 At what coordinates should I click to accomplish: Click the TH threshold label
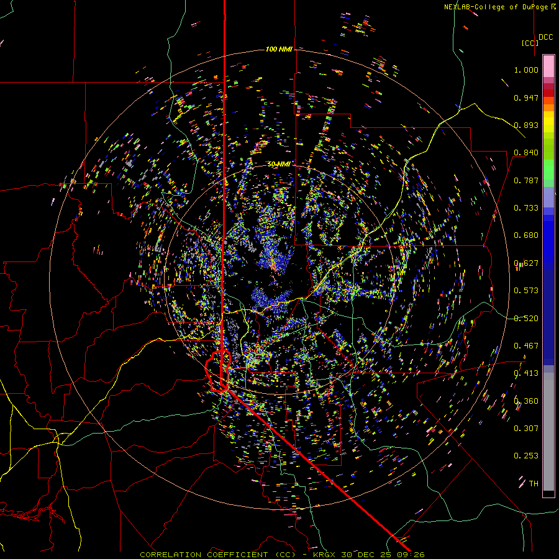534,484
